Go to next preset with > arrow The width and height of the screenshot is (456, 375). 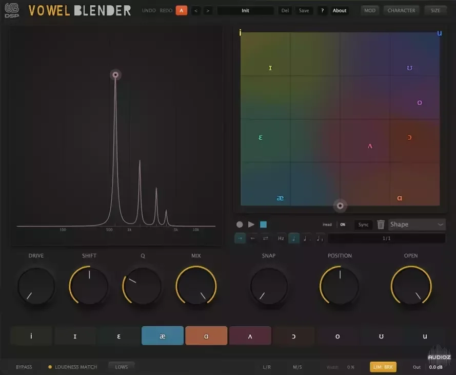click(x=208, y=10)
